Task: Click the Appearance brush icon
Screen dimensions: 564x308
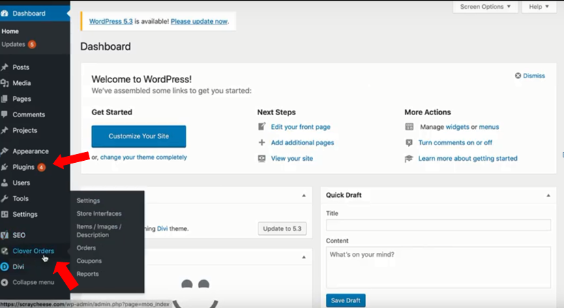Action: (4, 151)
